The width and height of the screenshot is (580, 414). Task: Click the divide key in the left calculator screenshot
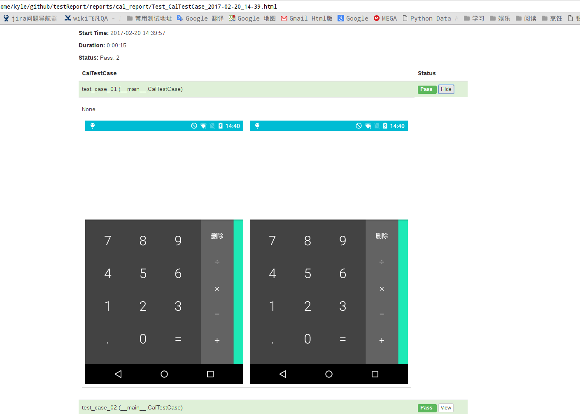(217, 262)
